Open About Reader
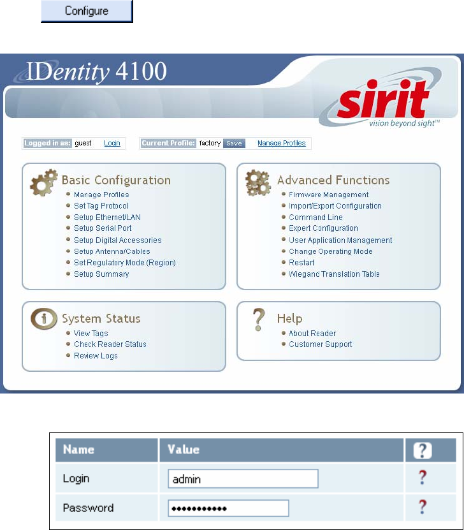This screenshot has width=464, height=530. click(x=312, y=334)
